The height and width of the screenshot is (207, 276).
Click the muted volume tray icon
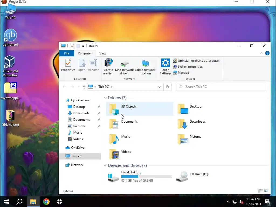point(241,202)
